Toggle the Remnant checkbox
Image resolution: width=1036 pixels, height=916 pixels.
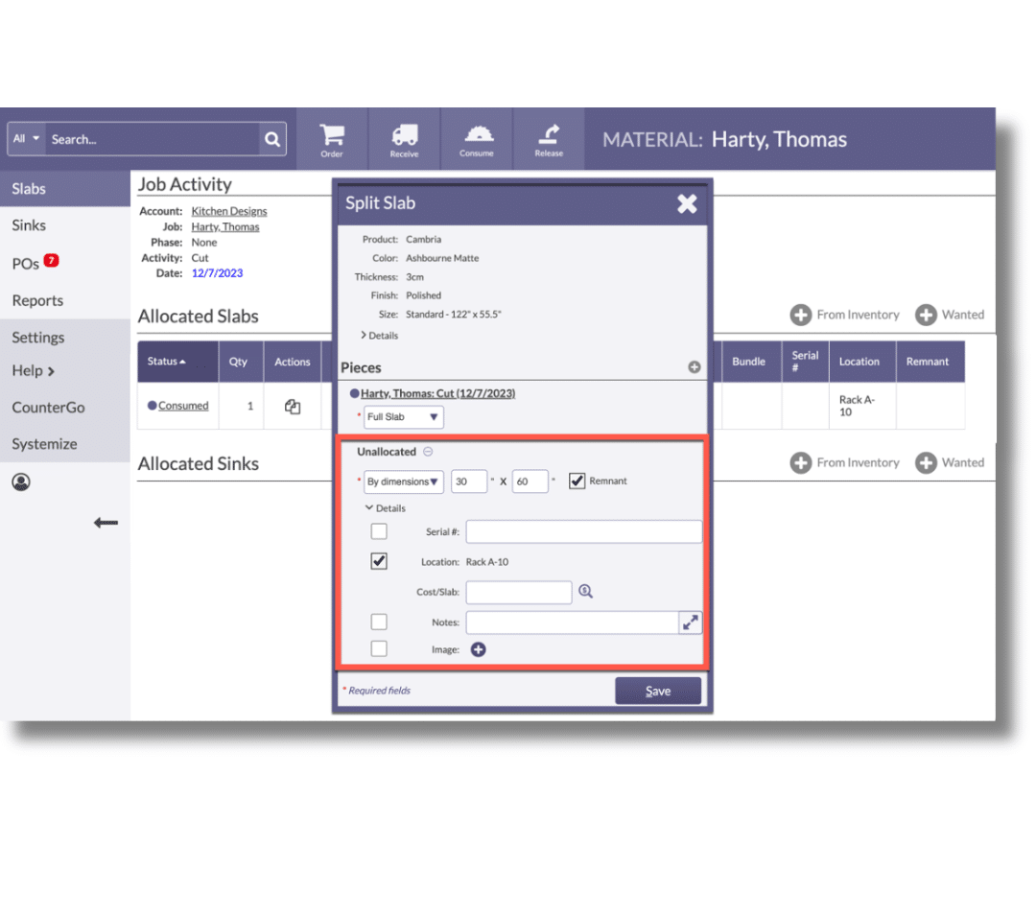pos(577,481)
